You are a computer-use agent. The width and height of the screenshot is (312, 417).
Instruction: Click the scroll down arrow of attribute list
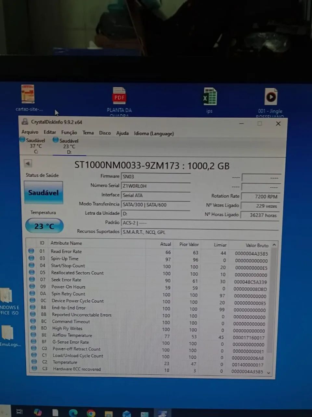tap(269, 372)
